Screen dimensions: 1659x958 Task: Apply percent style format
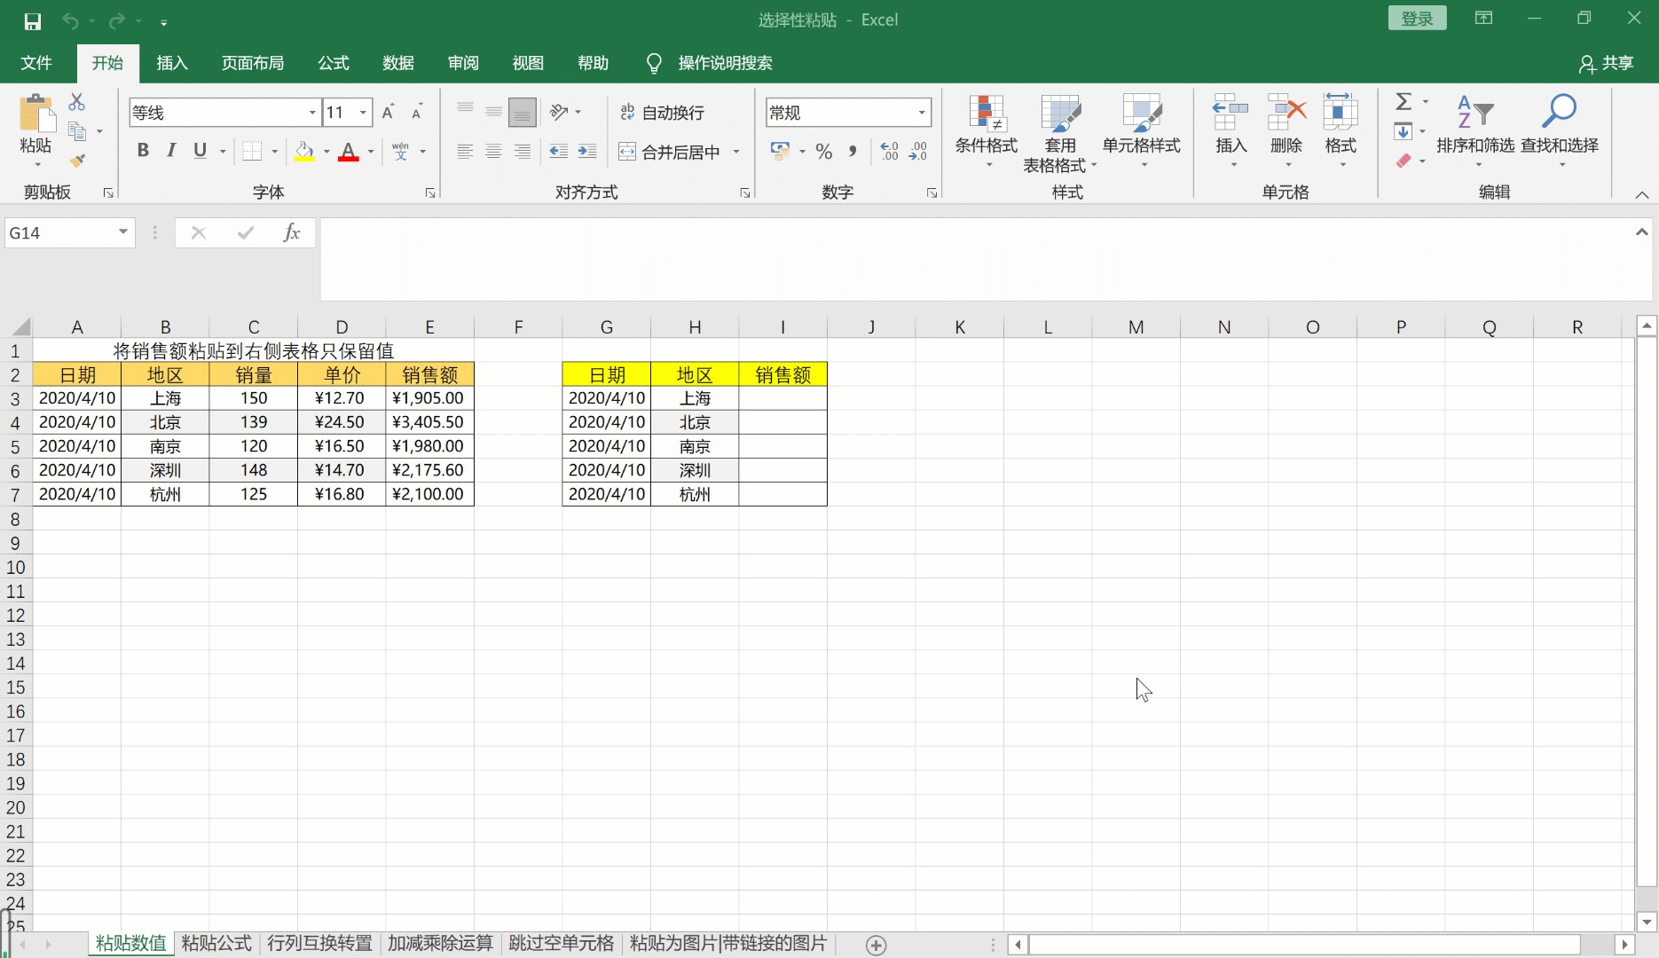click(x=824, y=152)
